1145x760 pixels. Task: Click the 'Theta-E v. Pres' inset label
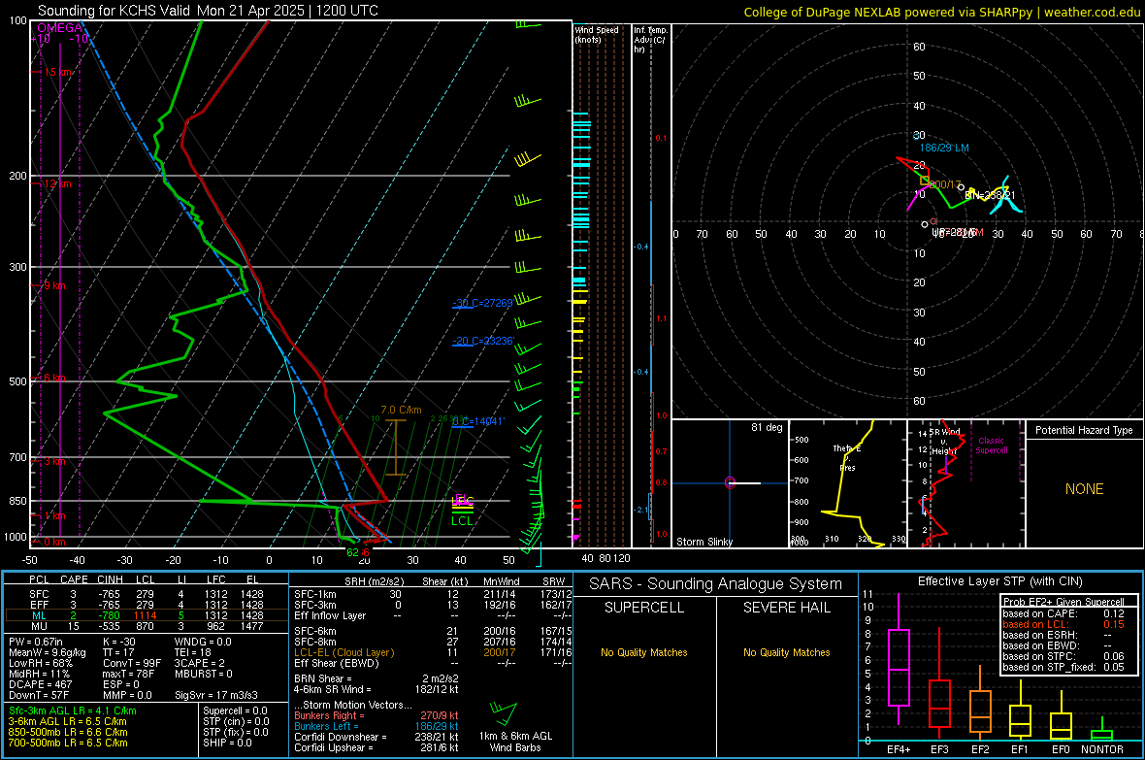click(847, 457)
